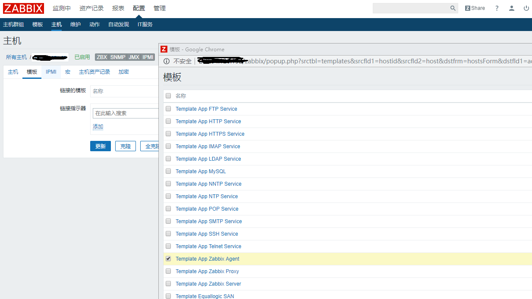This screenshot has height=299, width=532.
Task: Check Template App LDAP Service checkbox
Action: click(x=168, y=159)
